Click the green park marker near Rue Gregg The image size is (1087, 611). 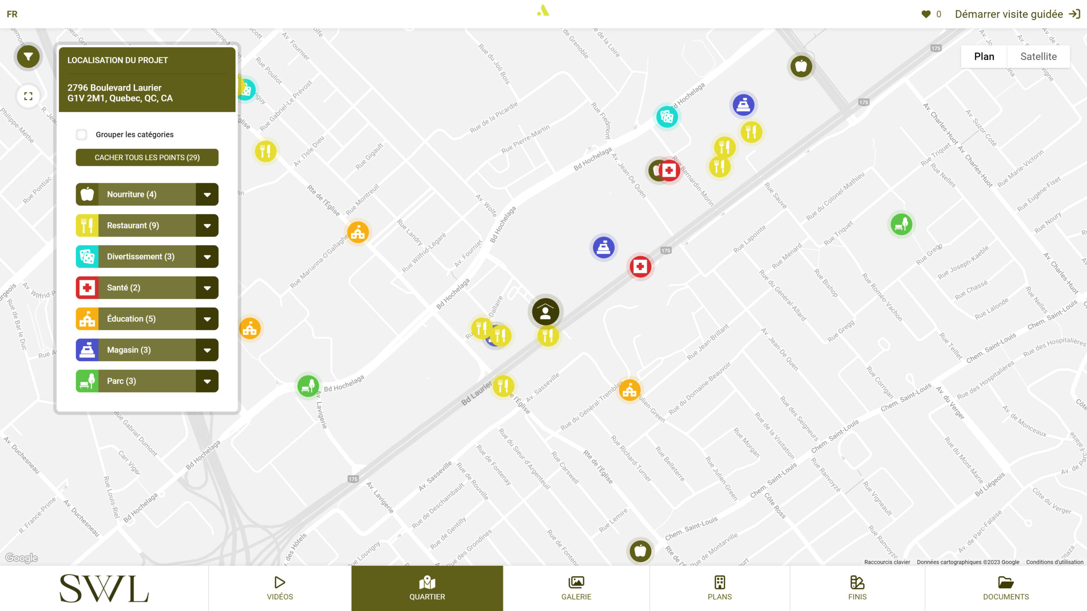(x=901, y=224)
